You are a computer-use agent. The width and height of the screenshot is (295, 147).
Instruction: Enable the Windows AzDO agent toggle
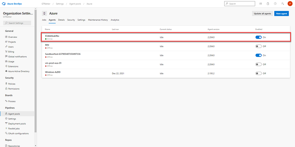coord(258,73)
